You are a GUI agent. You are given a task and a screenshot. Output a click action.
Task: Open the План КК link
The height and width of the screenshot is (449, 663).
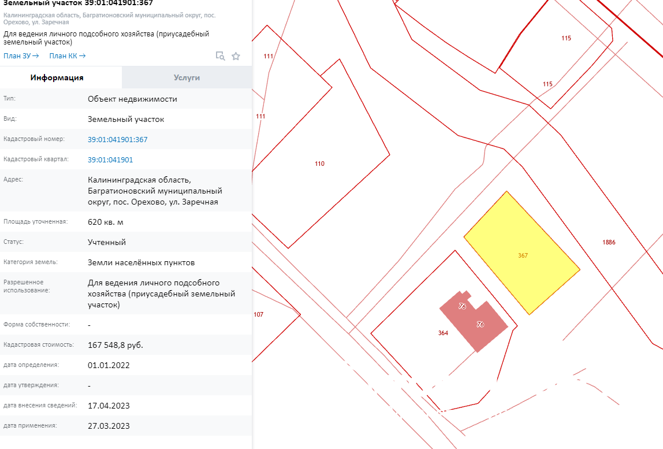coord(67,56)
